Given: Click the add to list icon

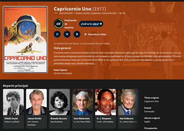Looking at the screenshot, I should click(57, 34).
